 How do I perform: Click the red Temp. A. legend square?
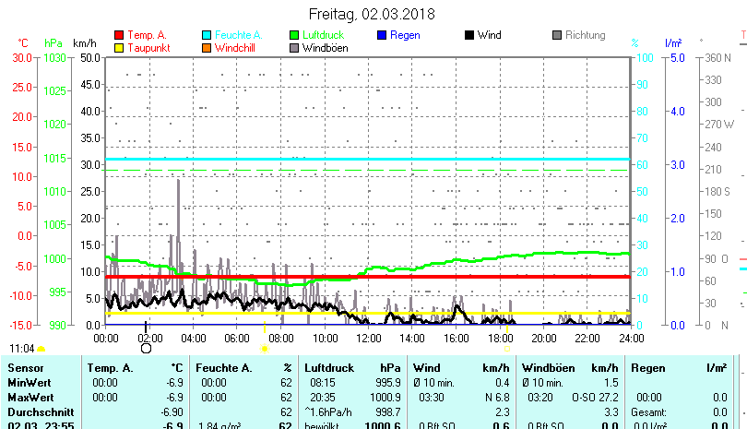[x=118, y=35]
